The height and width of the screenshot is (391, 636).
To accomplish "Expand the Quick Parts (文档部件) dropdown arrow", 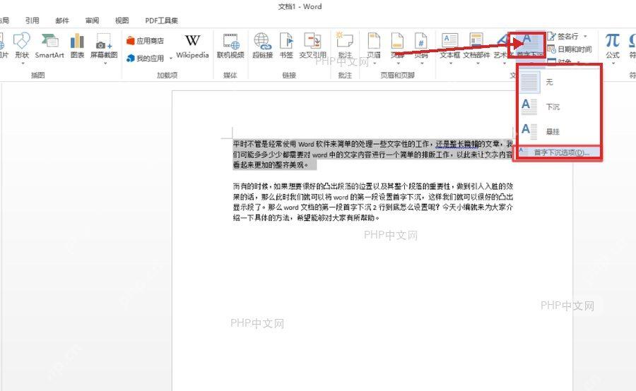I will pyautogui.click(x=477, y=64).
